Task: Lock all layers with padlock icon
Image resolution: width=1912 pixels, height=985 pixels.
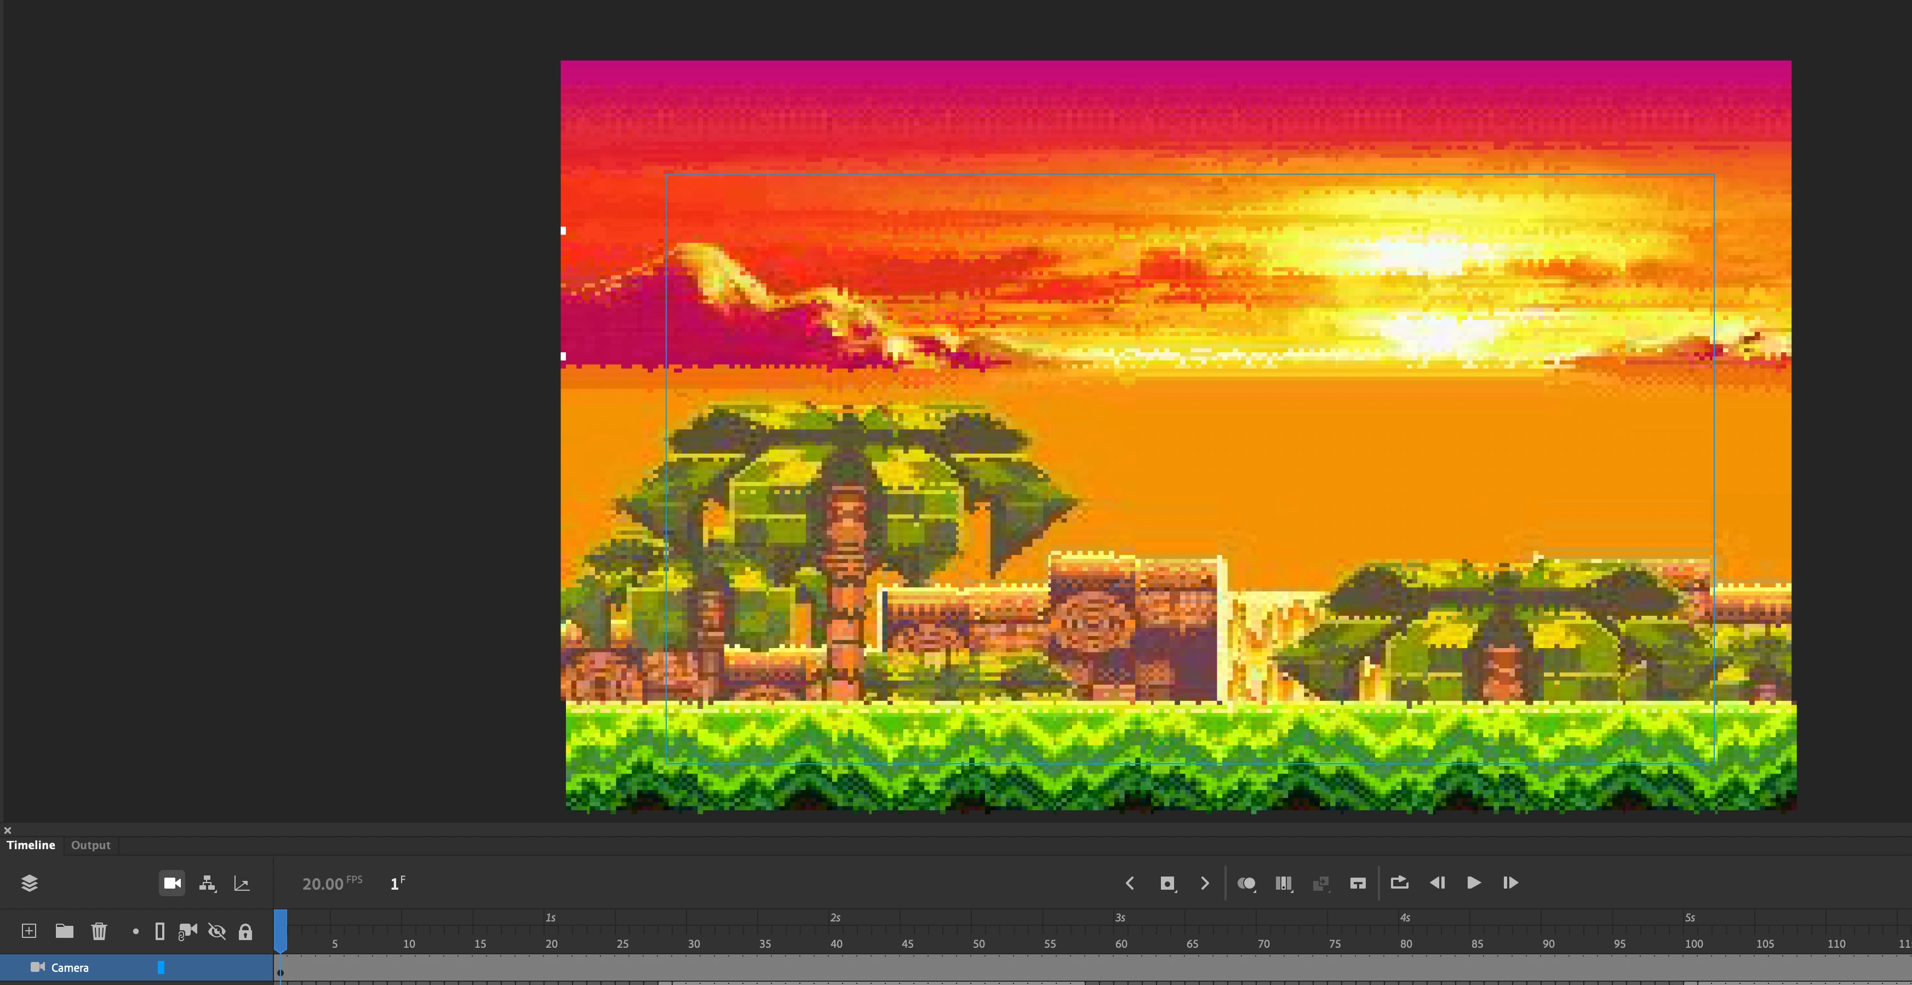Action: click(245, 931)
